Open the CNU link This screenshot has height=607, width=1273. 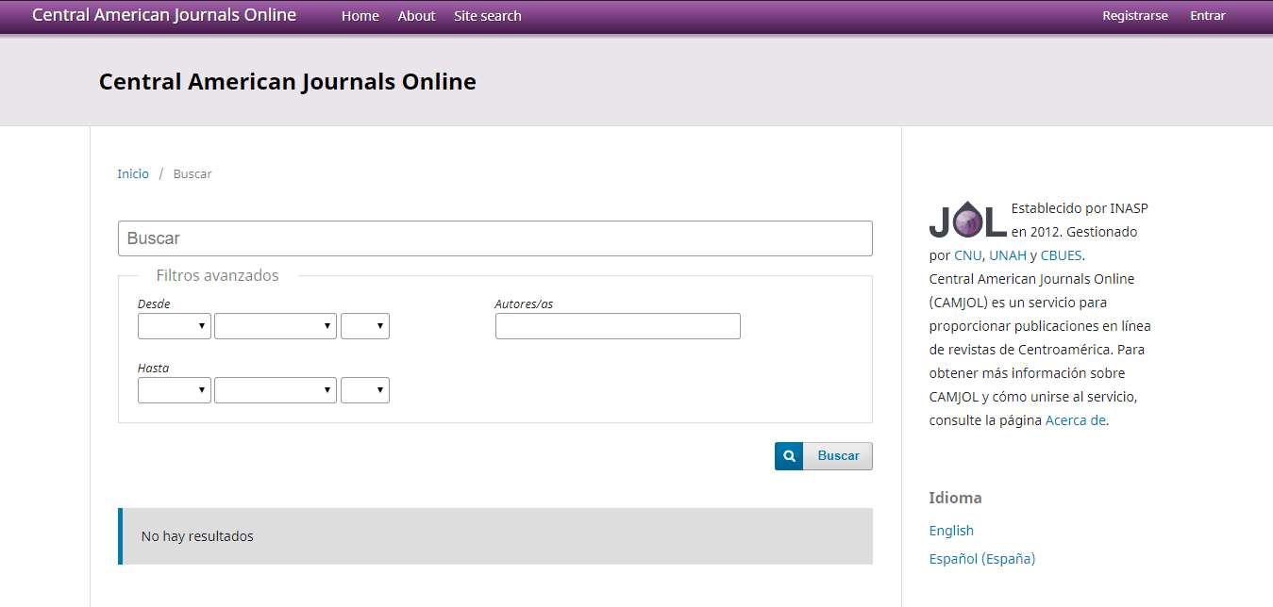967,255
